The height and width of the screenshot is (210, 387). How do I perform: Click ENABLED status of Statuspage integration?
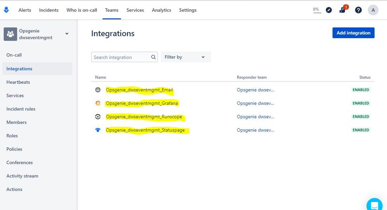coord(361,130)
